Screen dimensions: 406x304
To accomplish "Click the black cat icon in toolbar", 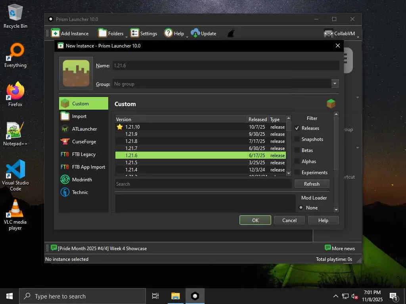I will 231,33.
